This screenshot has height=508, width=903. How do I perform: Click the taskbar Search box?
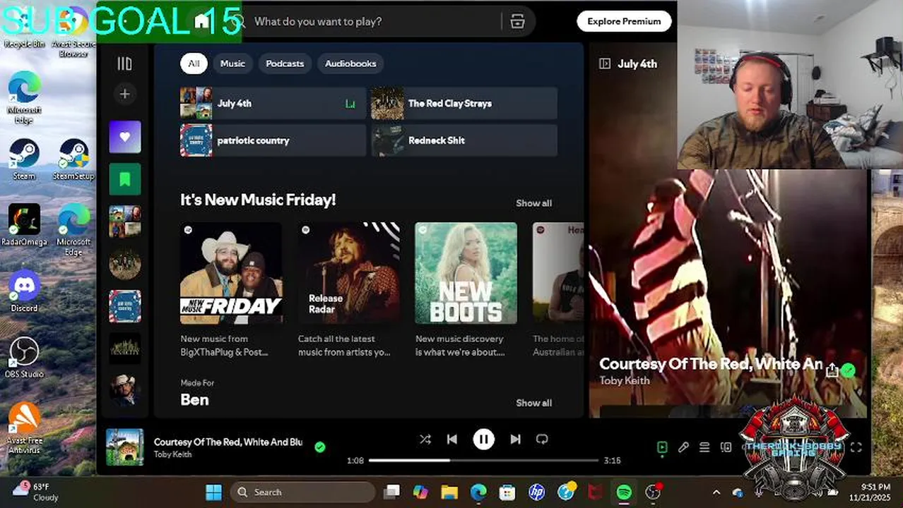(x=302, y=492)
